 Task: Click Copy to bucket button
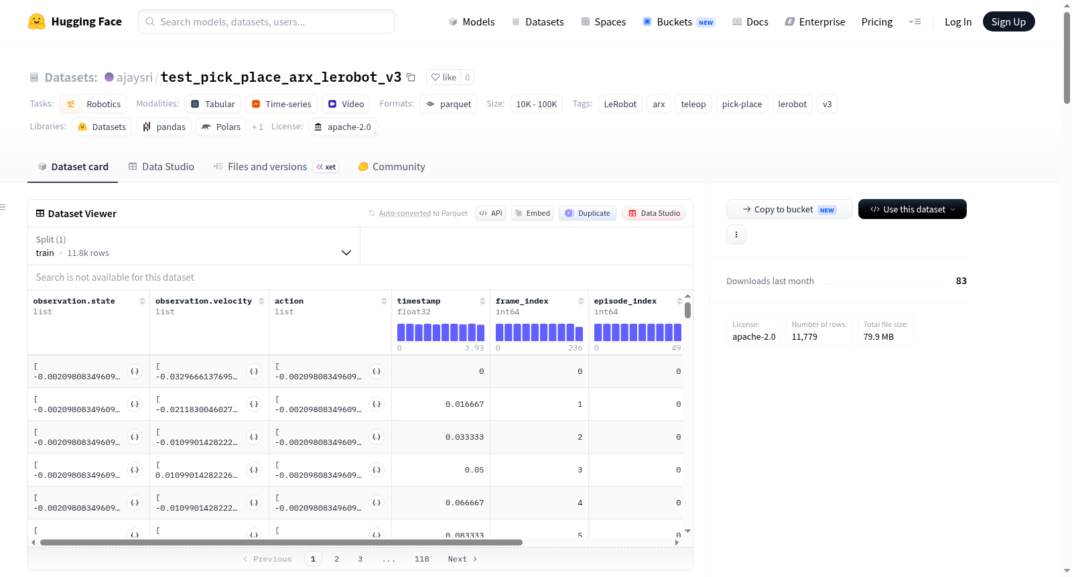coord(789,209)
